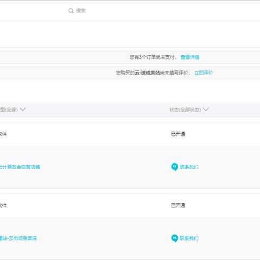The height and width of the screenshot is (260, 260).
Task: Focus the 搜索 search field
Action: (x=81, y=11)
